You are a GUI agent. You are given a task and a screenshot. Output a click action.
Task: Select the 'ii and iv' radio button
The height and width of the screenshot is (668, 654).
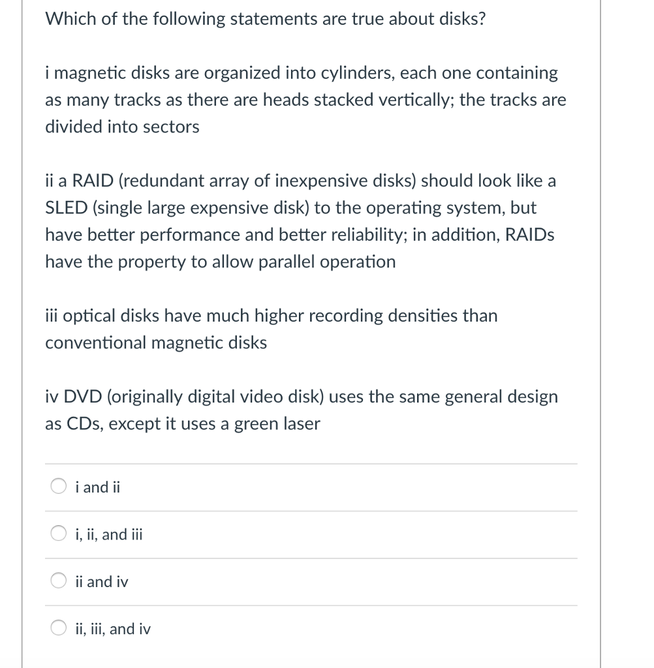coord(58,579)
